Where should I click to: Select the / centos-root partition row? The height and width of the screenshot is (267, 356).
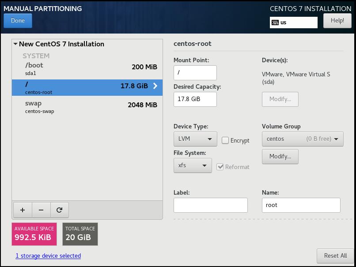(x=87, y=87)
